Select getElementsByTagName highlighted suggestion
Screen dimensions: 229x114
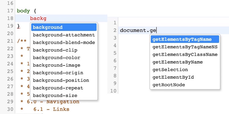(x=185, y=39)
